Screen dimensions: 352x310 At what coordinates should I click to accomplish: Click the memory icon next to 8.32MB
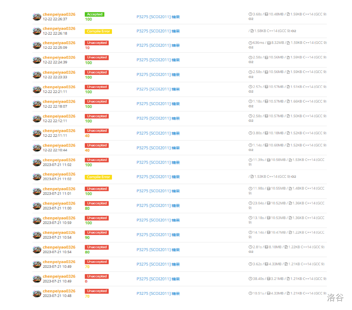click(269, 43)
